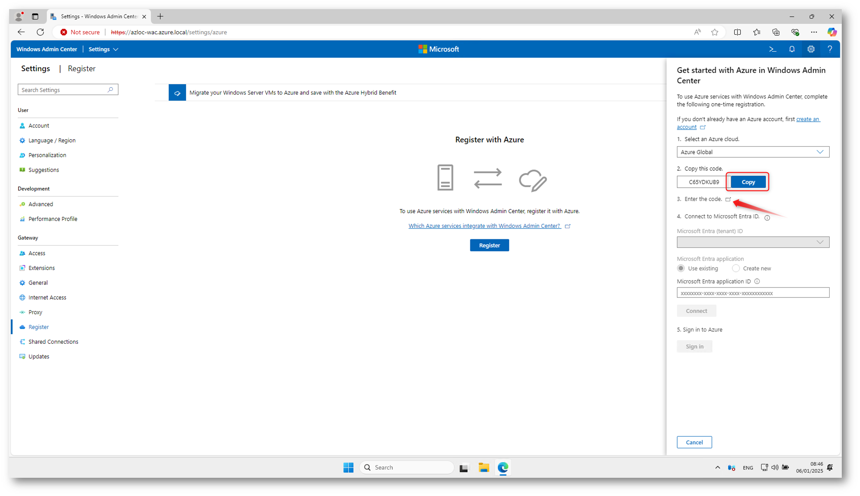Open the external link icon beside Enter the code
860x496 pixels.
(728, 199)
